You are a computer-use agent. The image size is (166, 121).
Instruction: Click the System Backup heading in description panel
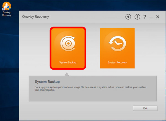[47, 82]
